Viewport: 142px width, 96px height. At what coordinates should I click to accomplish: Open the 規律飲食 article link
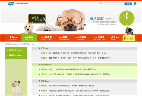(44, 58)
